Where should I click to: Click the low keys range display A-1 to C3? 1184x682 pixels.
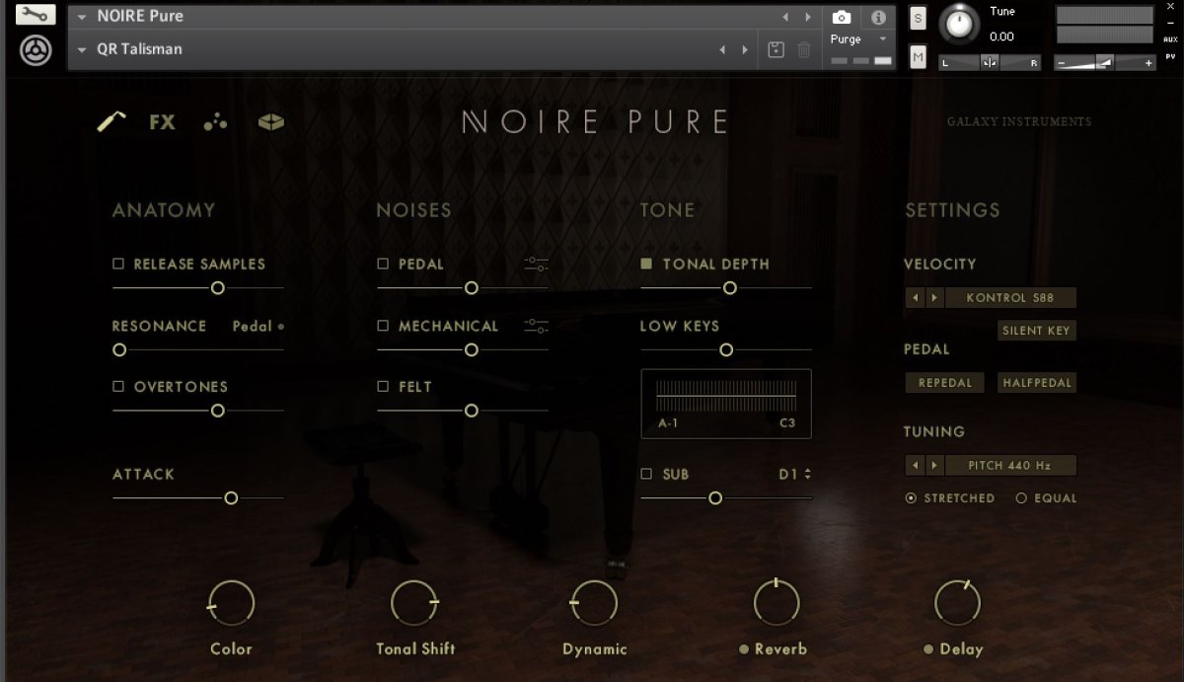726,404
